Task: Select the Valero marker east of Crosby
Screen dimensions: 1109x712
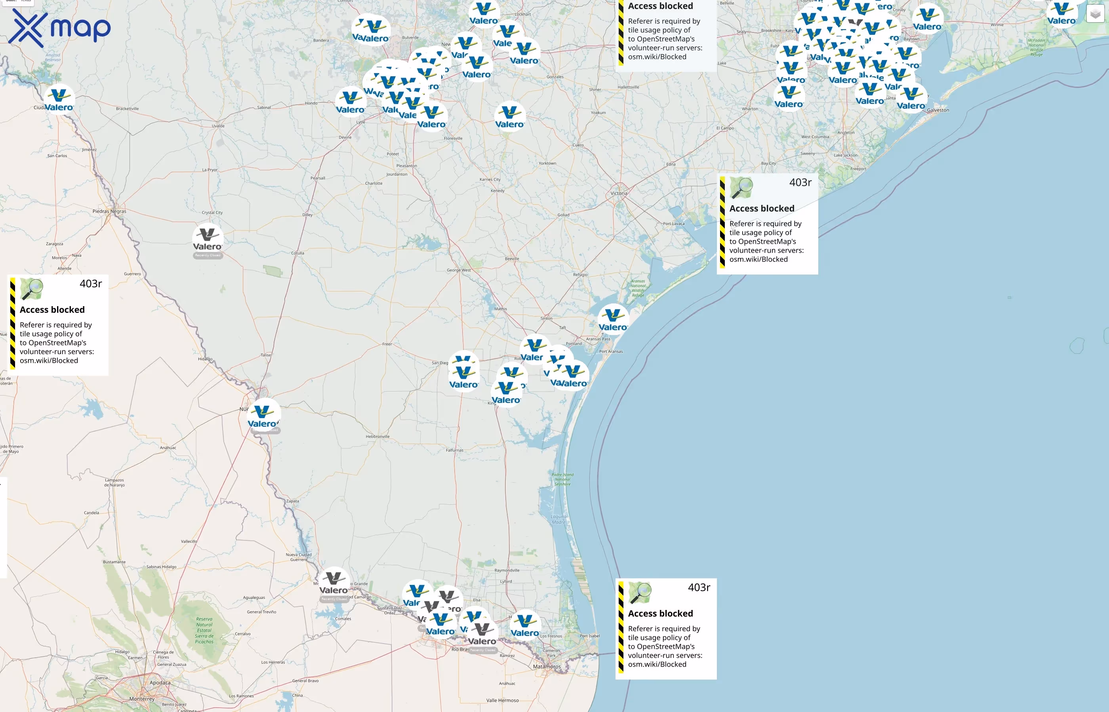Action: pos(928,19)
